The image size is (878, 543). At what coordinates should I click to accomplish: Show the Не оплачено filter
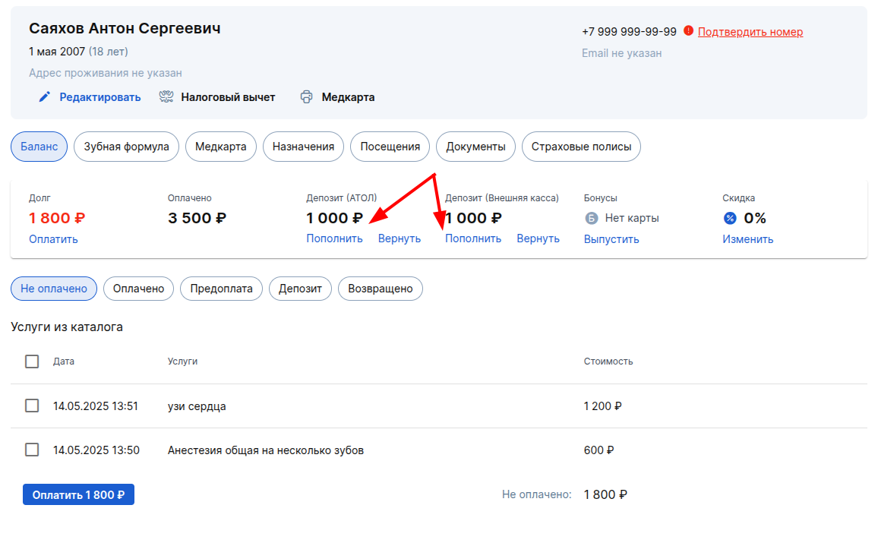pos(54,289)
